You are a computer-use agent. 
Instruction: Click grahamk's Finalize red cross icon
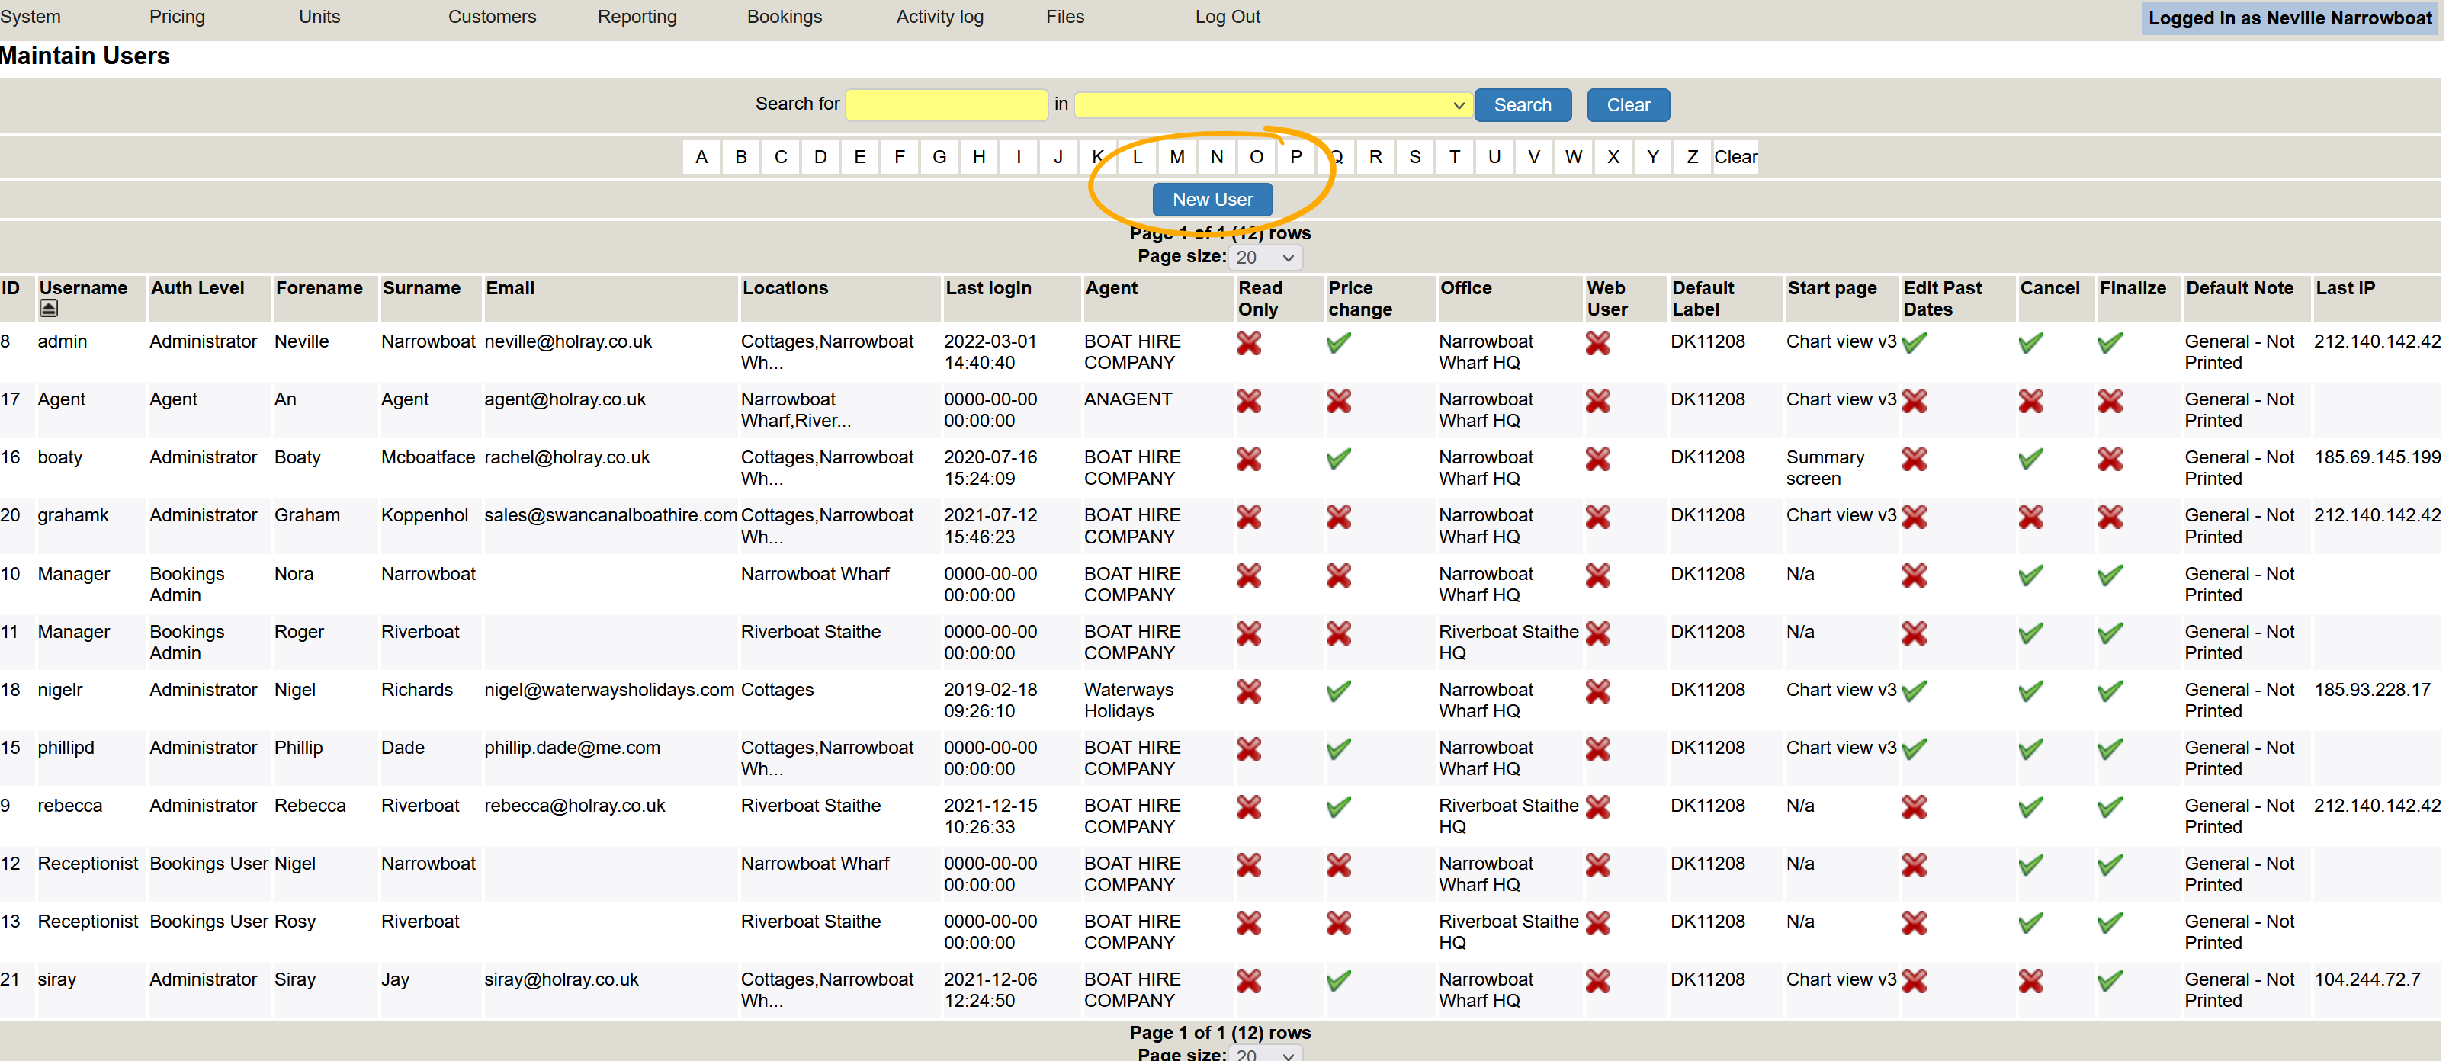click(x=2110, y=518)
